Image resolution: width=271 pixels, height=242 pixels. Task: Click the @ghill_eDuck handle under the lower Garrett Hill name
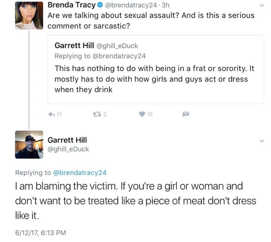68,149
